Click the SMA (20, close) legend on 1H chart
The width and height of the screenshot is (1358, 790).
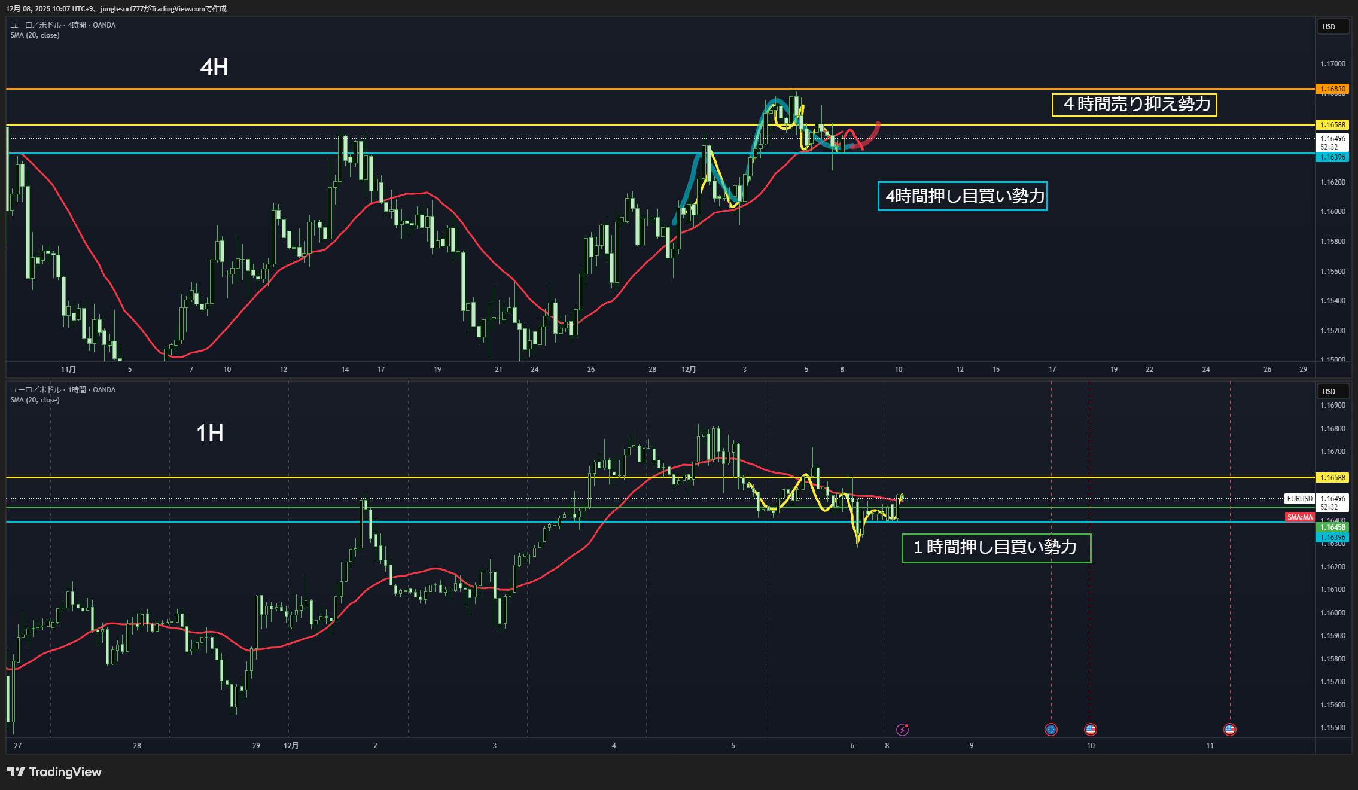(x=35, y=400)
